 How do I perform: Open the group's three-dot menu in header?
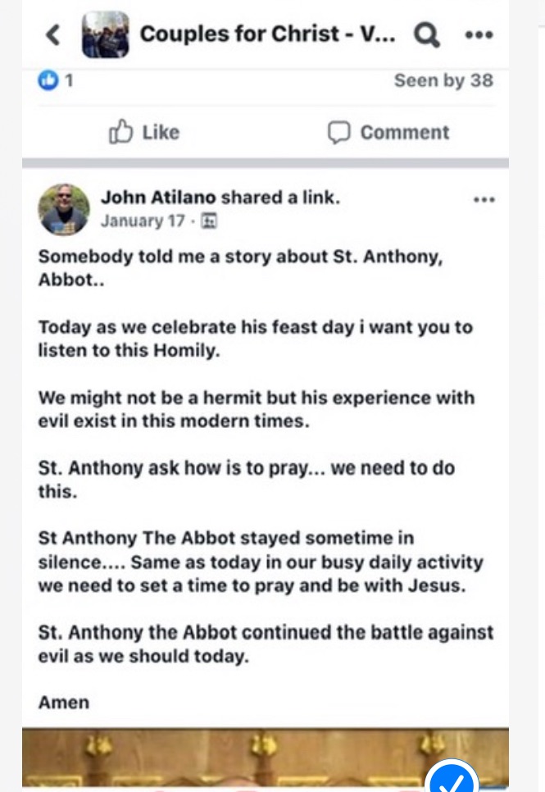(x=479, y=34)
